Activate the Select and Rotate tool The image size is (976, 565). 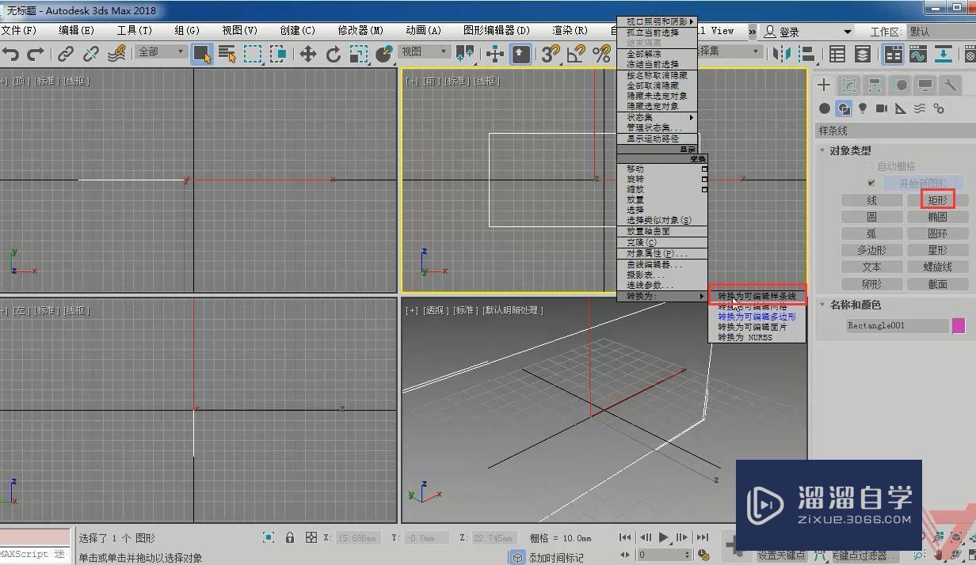pyautogui.click(x=333, y=54)
